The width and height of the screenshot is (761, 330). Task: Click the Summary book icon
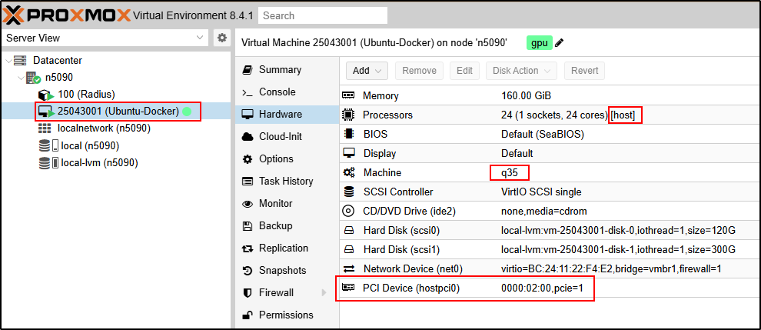pos(248,69)
